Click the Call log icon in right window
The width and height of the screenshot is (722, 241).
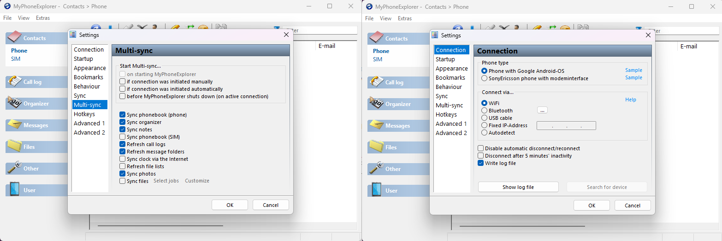click(x=377, y=82)
